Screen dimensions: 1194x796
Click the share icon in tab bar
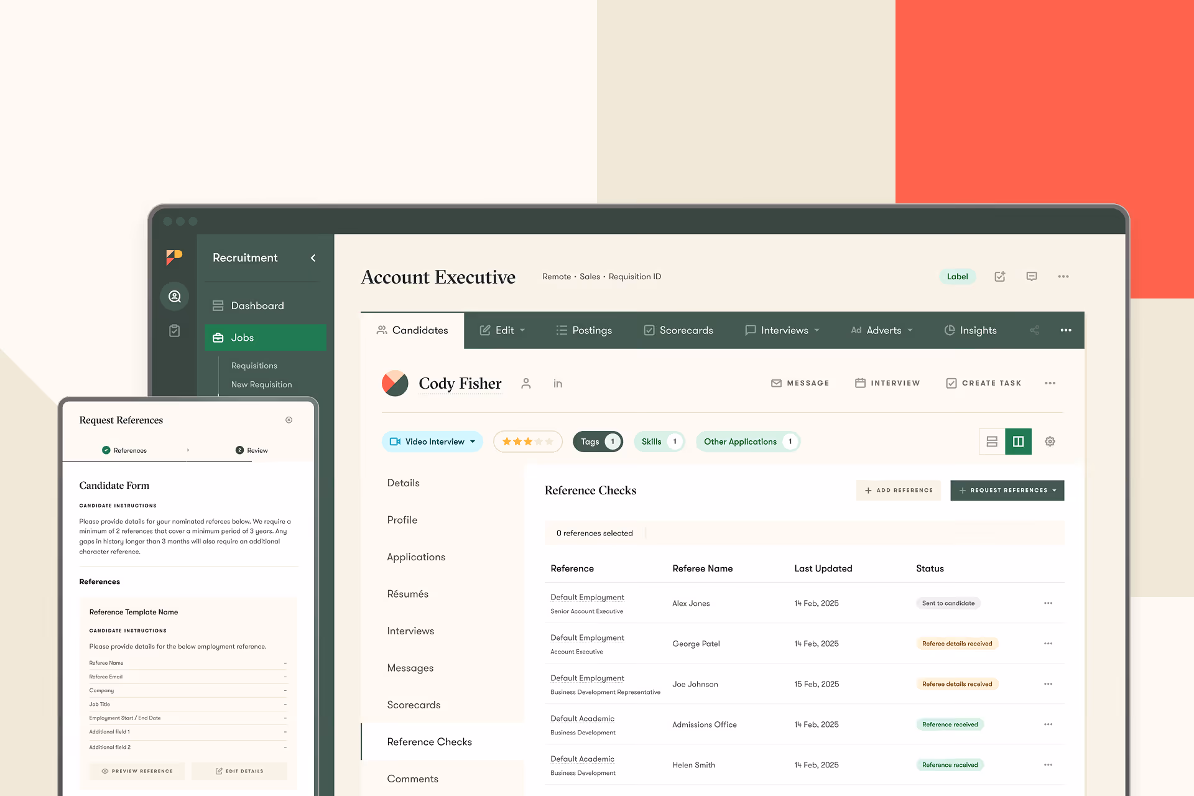1034,330
